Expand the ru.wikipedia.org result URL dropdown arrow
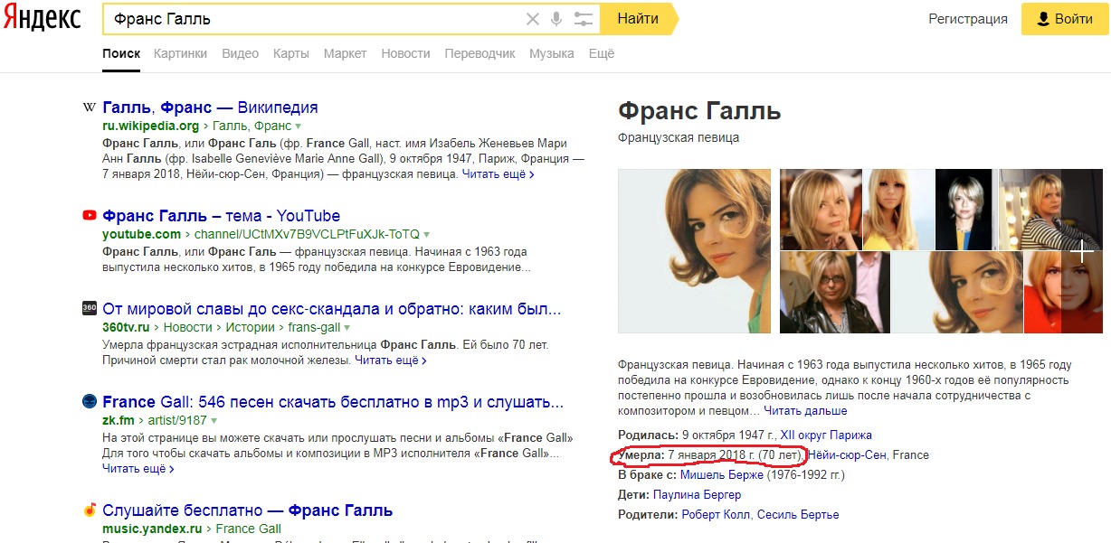 click(298, 126)
